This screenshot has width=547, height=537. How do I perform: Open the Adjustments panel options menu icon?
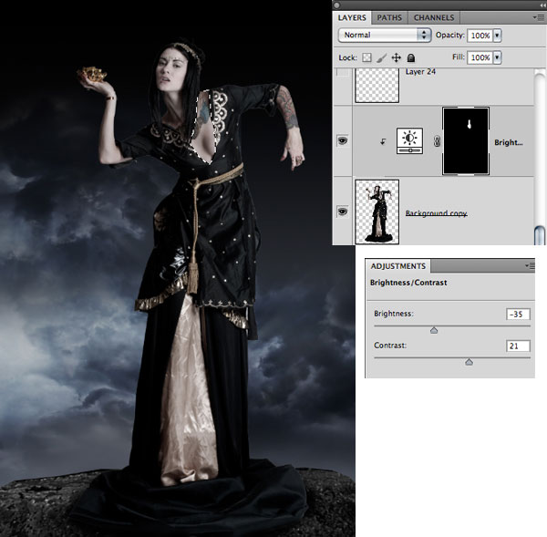click(x=530, y=265)
